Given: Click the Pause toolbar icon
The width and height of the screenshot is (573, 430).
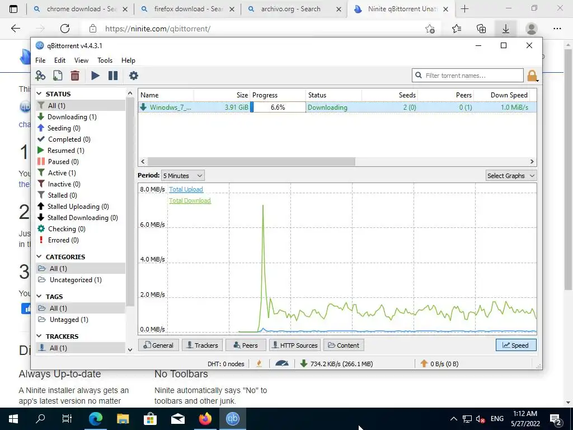Looking at the screenshot, I should [113, 76].
